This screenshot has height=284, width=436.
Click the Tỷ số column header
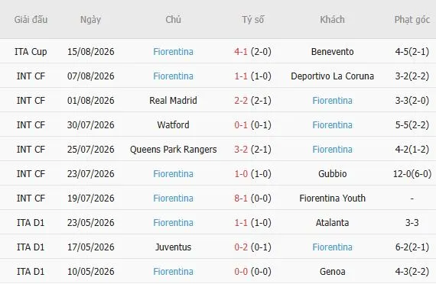pos(252,20)
